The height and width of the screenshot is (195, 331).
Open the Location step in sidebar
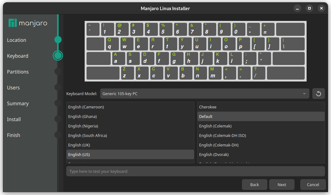point(16,40)
